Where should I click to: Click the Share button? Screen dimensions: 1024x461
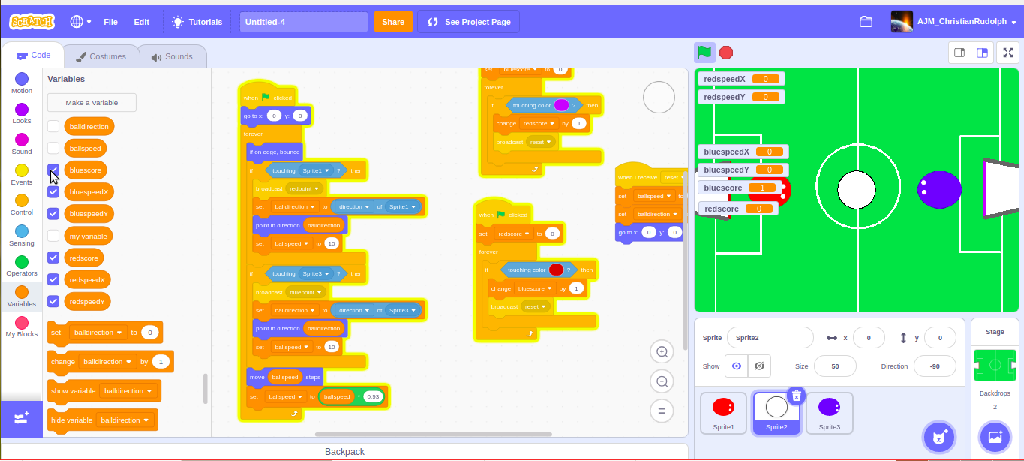coord(393,22)
